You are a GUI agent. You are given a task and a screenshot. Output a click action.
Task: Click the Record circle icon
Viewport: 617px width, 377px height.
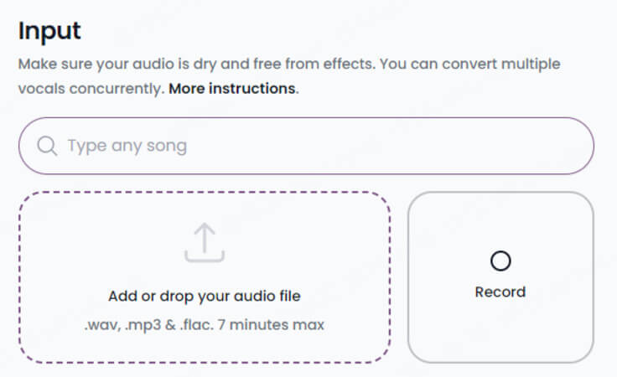tap(500, 261)
